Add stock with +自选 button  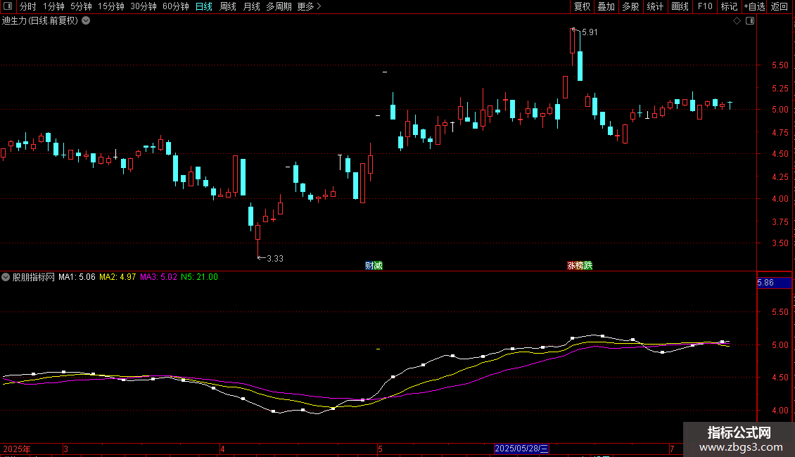click(754, 6)
